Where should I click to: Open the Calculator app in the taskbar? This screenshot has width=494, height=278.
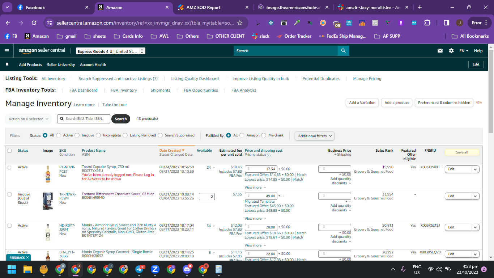(x=218, y=269)
